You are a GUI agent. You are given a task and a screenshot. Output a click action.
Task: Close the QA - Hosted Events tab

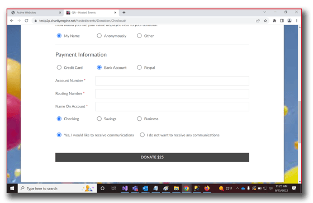point(115,12)
